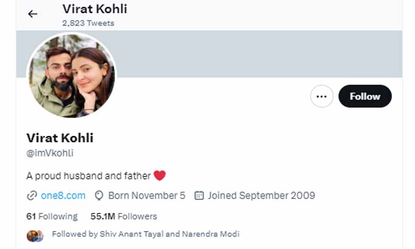Viewport: 415px width, 249px height.
Task: Click the back arrow icon
Action: tap(33, 14)
